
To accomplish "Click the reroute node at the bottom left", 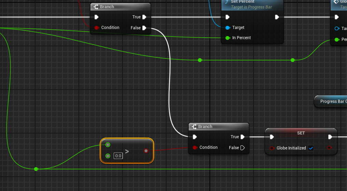I will pos(36,169).
